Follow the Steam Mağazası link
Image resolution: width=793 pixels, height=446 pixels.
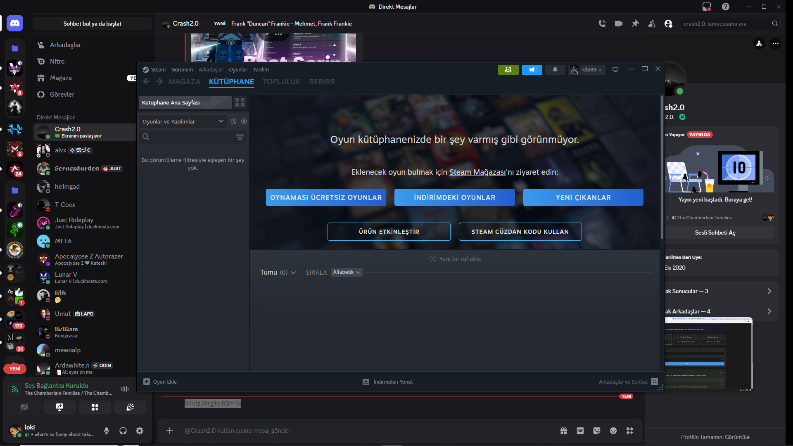477,172
